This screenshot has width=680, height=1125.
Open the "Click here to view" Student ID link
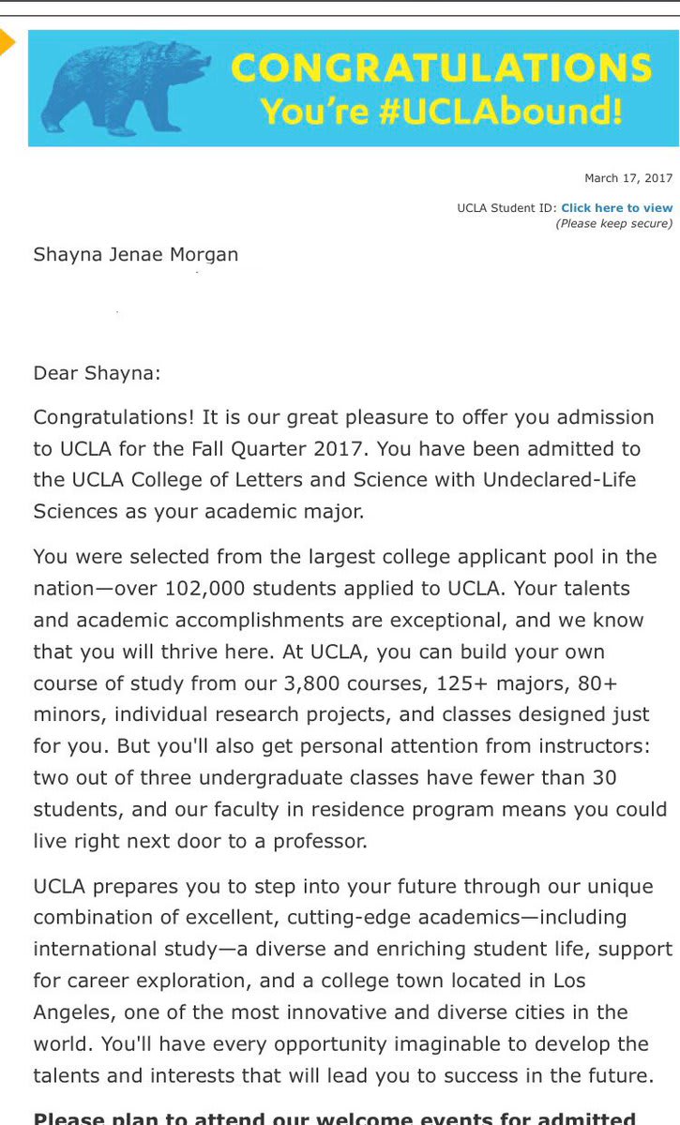click(616, 208)
